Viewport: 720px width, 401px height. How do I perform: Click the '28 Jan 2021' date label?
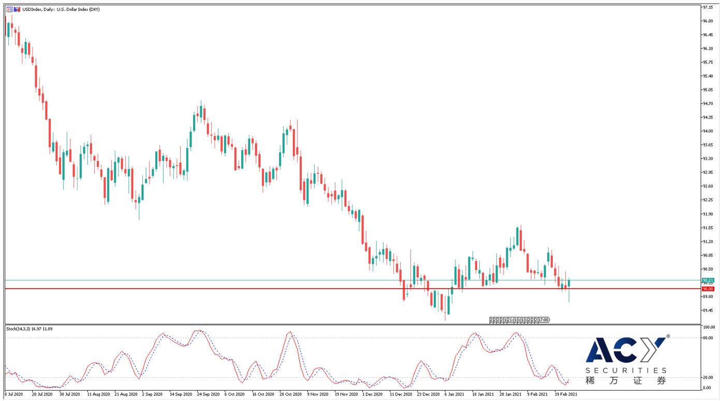tap(510, 394)
